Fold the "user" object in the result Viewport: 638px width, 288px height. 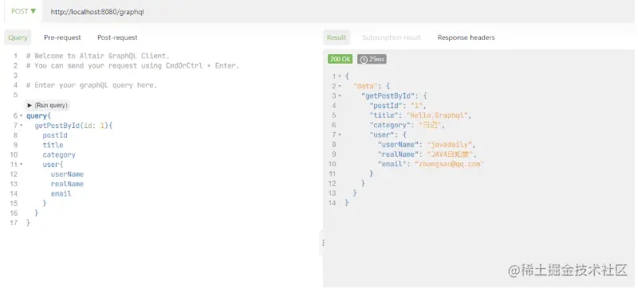point(340,134)
